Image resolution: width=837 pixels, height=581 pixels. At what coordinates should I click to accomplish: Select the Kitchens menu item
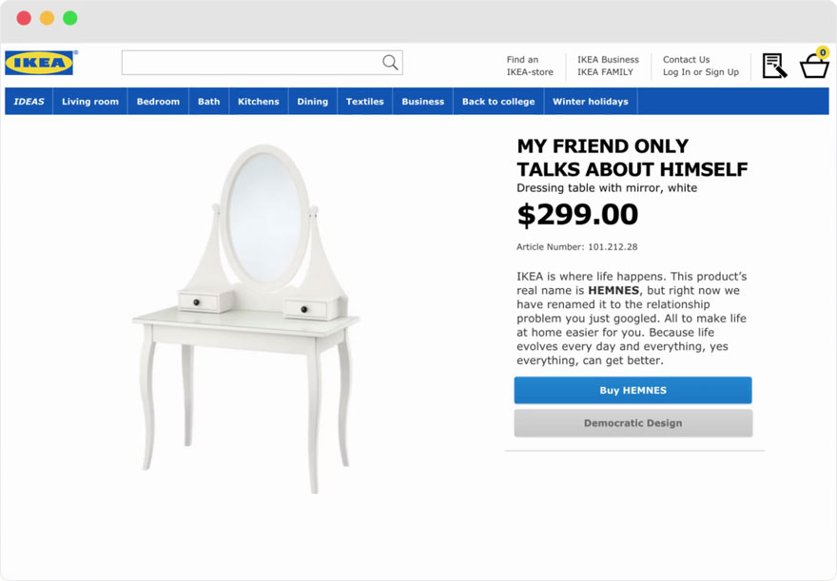coord(259,102)
